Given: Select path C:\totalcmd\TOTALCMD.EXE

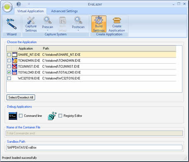Looking at the screenshot, I should coord(62,72).
